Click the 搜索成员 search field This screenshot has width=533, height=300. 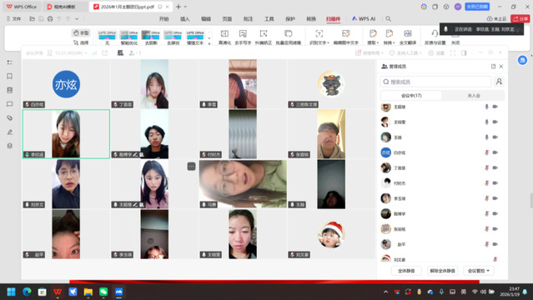[x=435, y=82]
